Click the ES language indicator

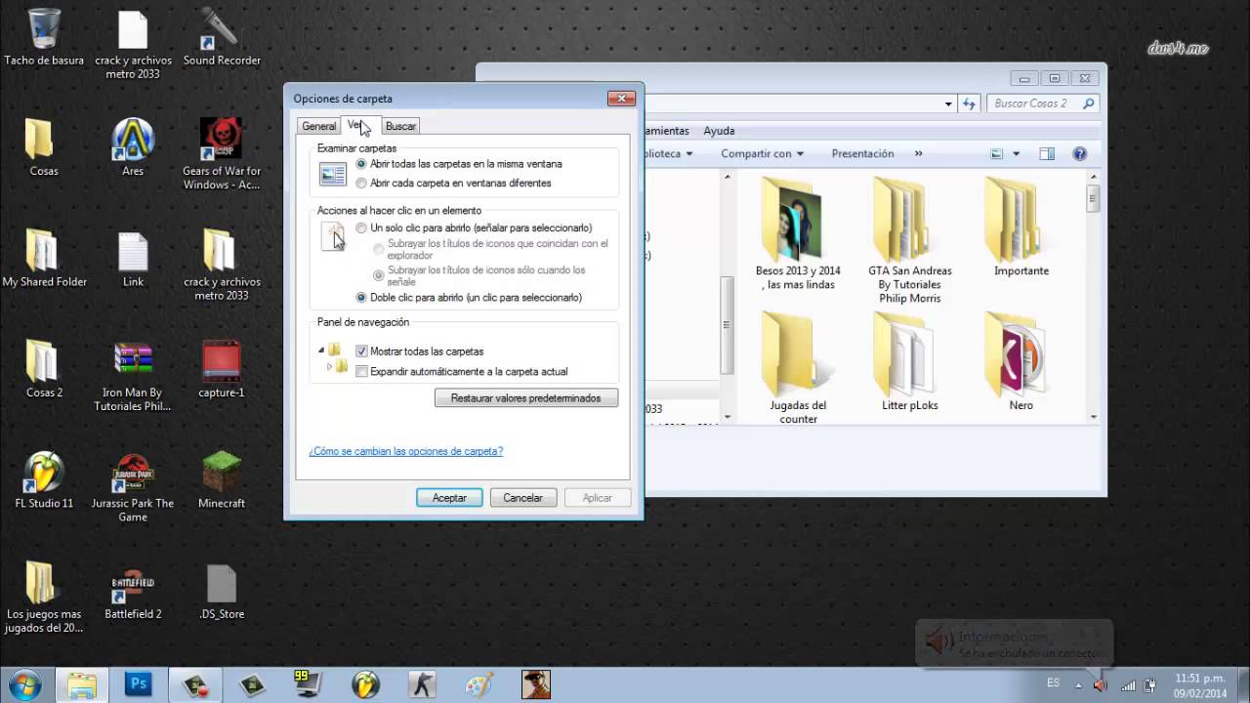(1053, 683)
